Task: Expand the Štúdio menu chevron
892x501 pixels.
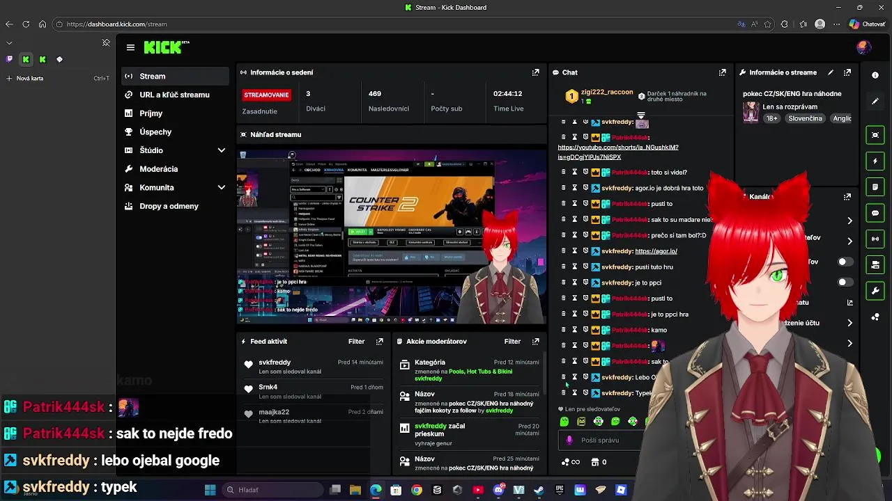Action: (222, 150)
